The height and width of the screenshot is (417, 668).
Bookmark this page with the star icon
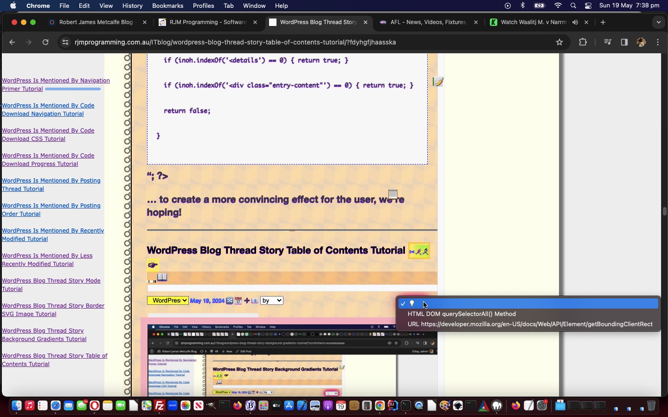(x=559, y=42)
